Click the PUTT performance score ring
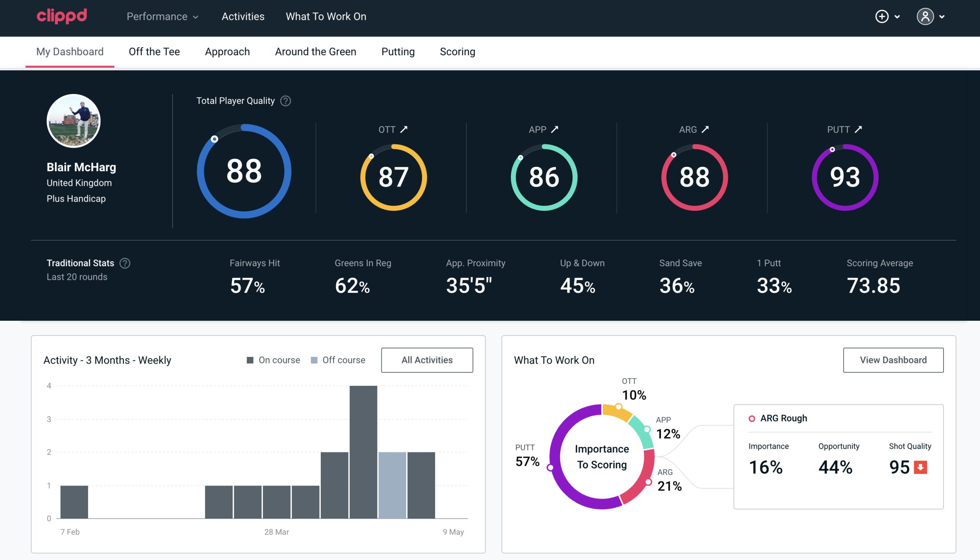Screen dimensions: 980x560 (x=845, y=175)
